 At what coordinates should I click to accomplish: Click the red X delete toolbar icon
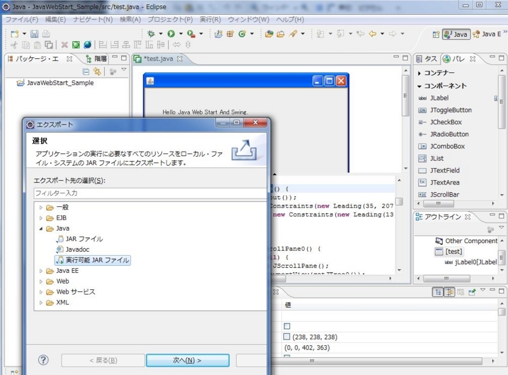click(65, 44)
